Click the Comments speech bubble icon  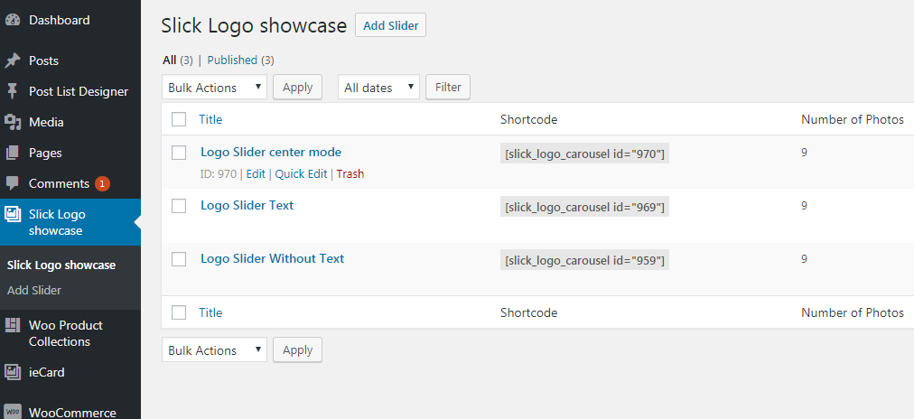click(13, 183)
